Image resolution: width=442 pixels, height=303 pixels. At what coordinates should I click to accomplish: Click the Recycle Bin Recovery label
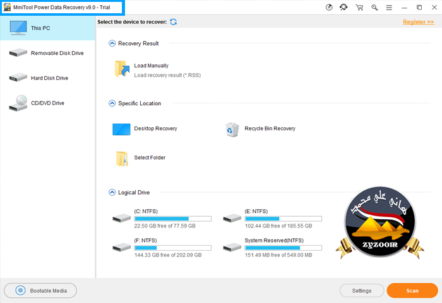tap(270, 129)
